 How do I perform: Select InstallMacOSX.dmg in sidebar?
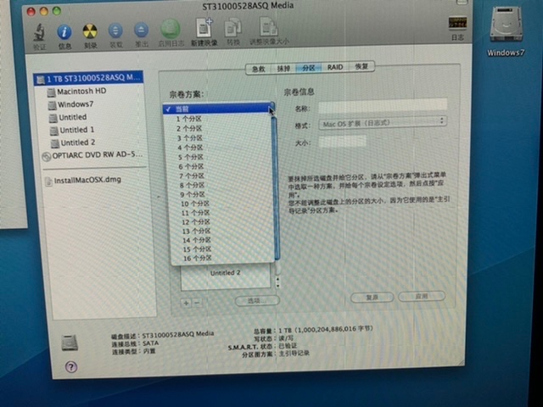tap(83, 181)
